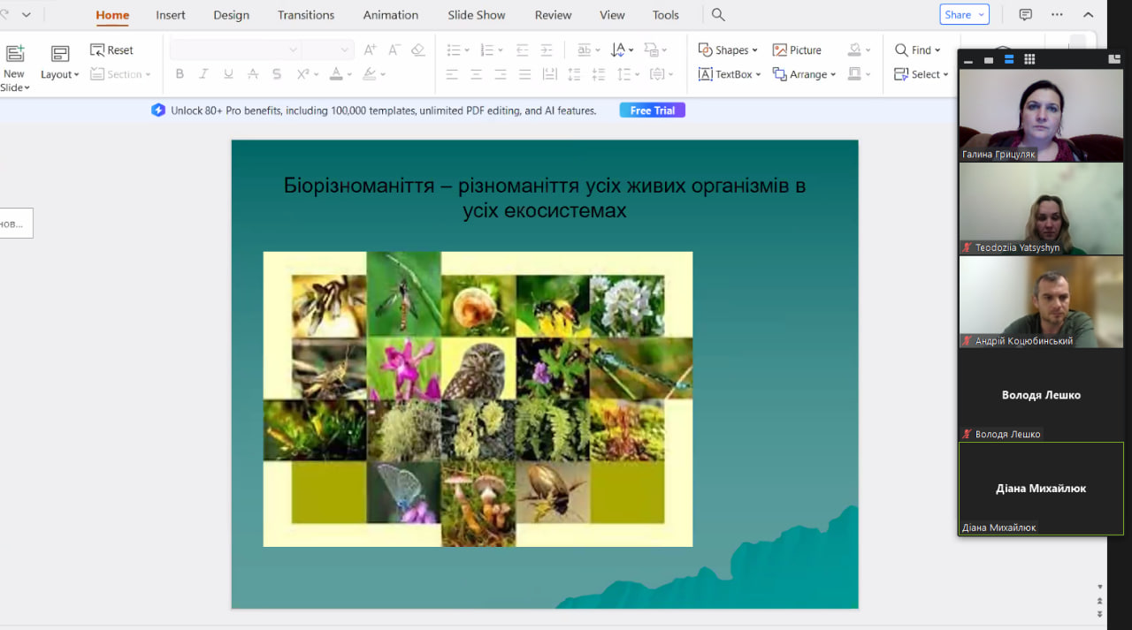This screenshot has height=630, width=1132.
Task: Click the New Slide icon
Action: coord(14,54)
